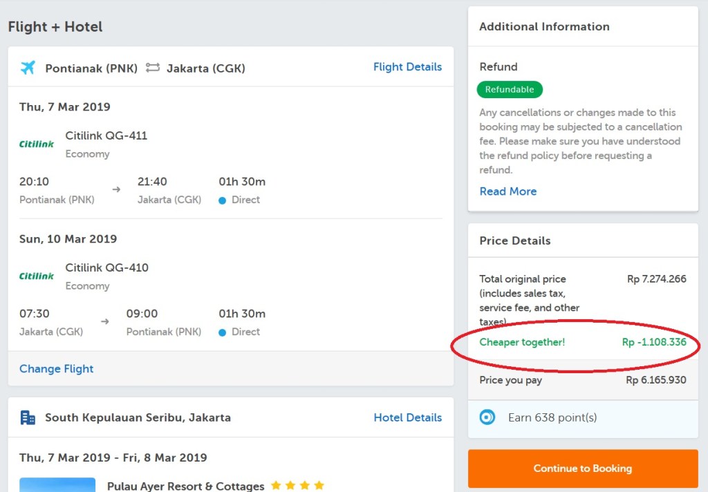This screenshot has width=708, height=492.
Task: Select the Pulau Ayer Resort & Cottages name
Action: 185,486
